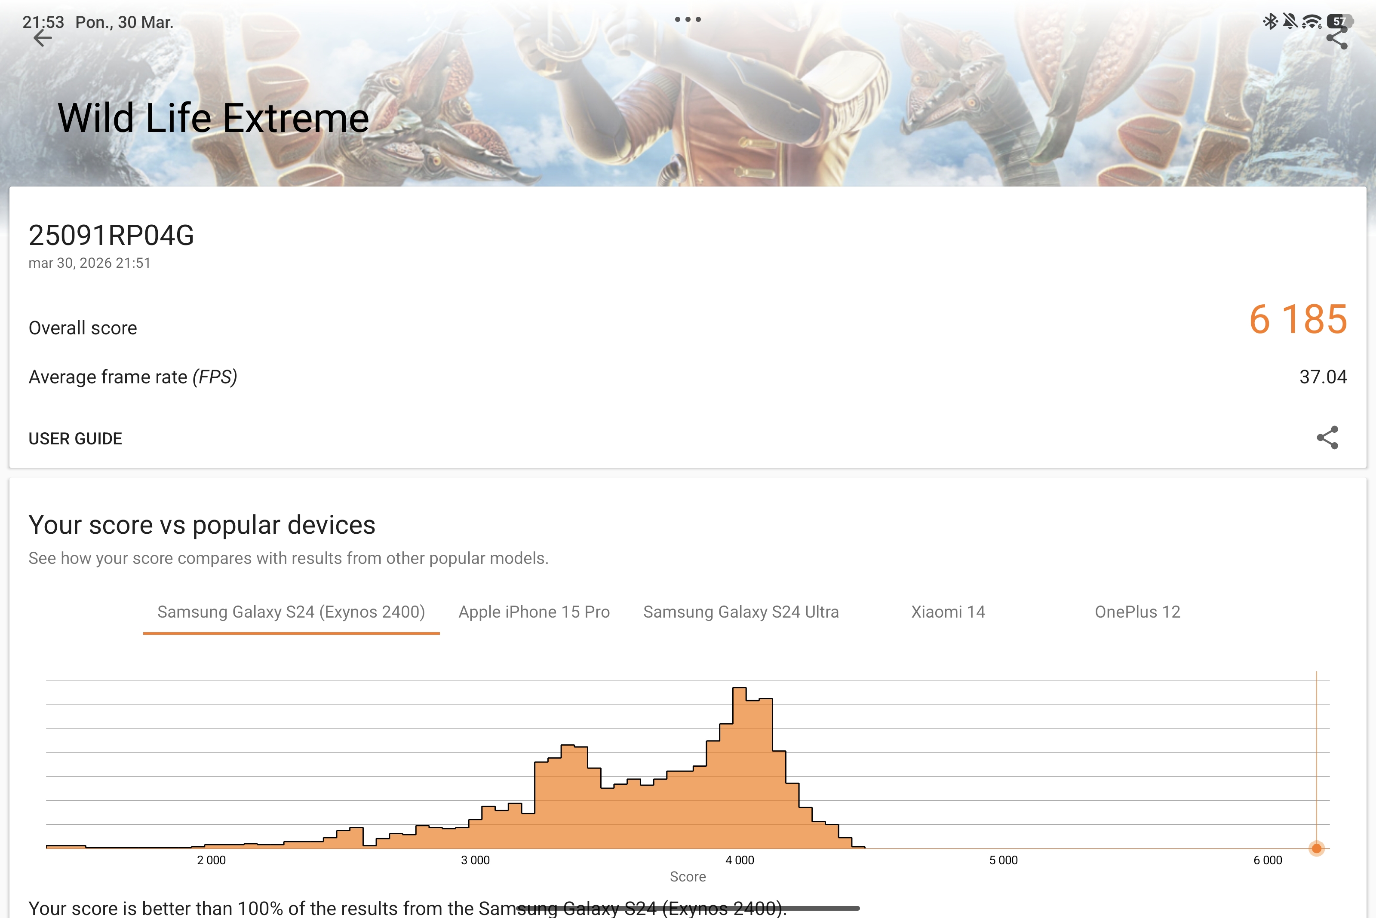Tap the status bar clock 21:53

43,22
